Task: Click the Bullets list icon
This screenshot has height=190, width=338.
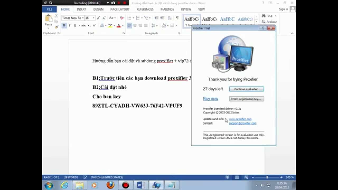Action: coord(129,18)
